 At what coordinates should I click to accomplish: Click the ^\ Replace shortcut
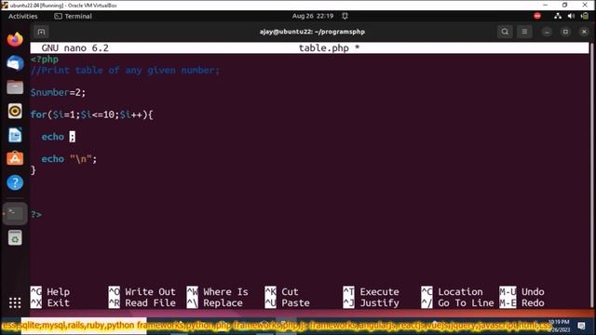click(x=215, y=302)
